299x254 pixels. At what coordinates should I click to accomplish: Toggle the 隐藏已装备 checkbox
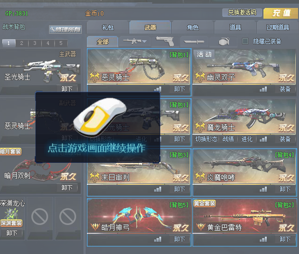[x=245, y=41]
